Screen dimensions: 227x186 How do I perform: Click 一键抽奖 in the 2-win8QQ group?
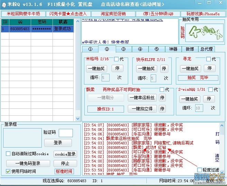190,99
